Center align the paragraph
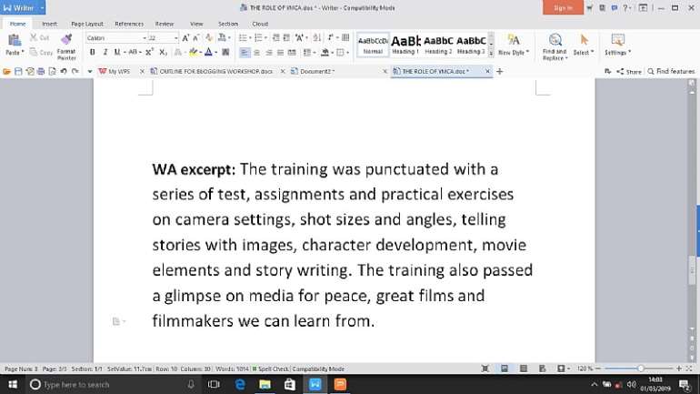 [256, 52]
